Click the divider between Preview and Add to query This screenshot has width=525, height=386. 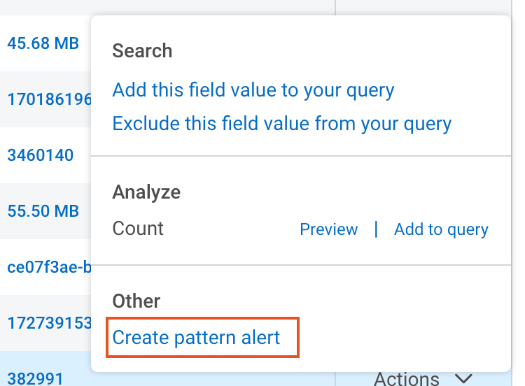[376, 229]
